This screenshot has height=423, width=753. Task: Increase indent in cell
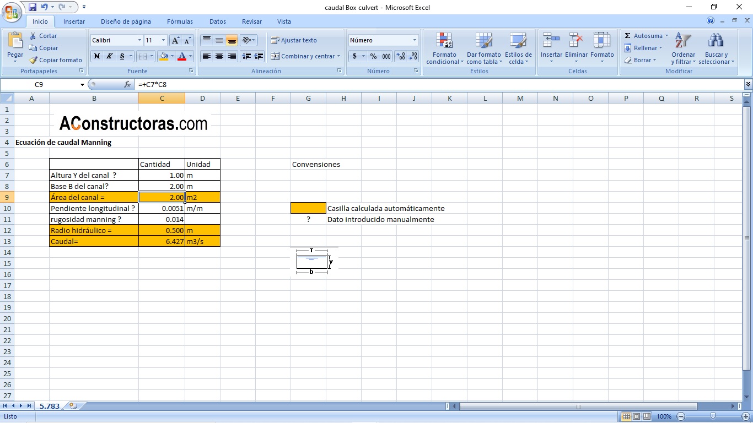click(259, 56)
